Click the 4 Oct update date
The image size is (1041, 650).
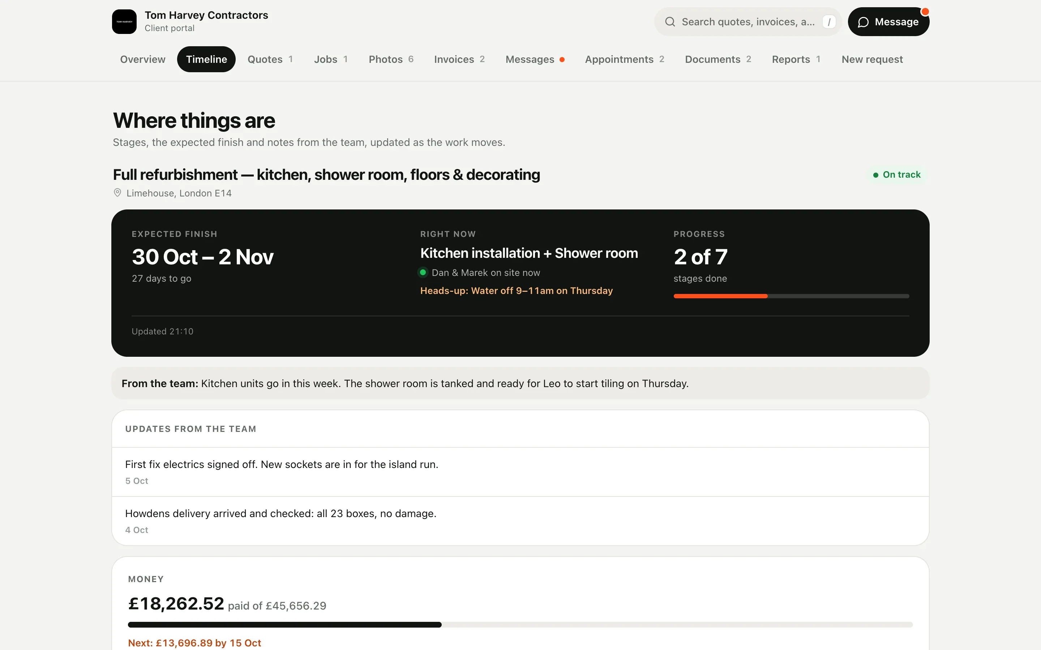coord(136,530)
